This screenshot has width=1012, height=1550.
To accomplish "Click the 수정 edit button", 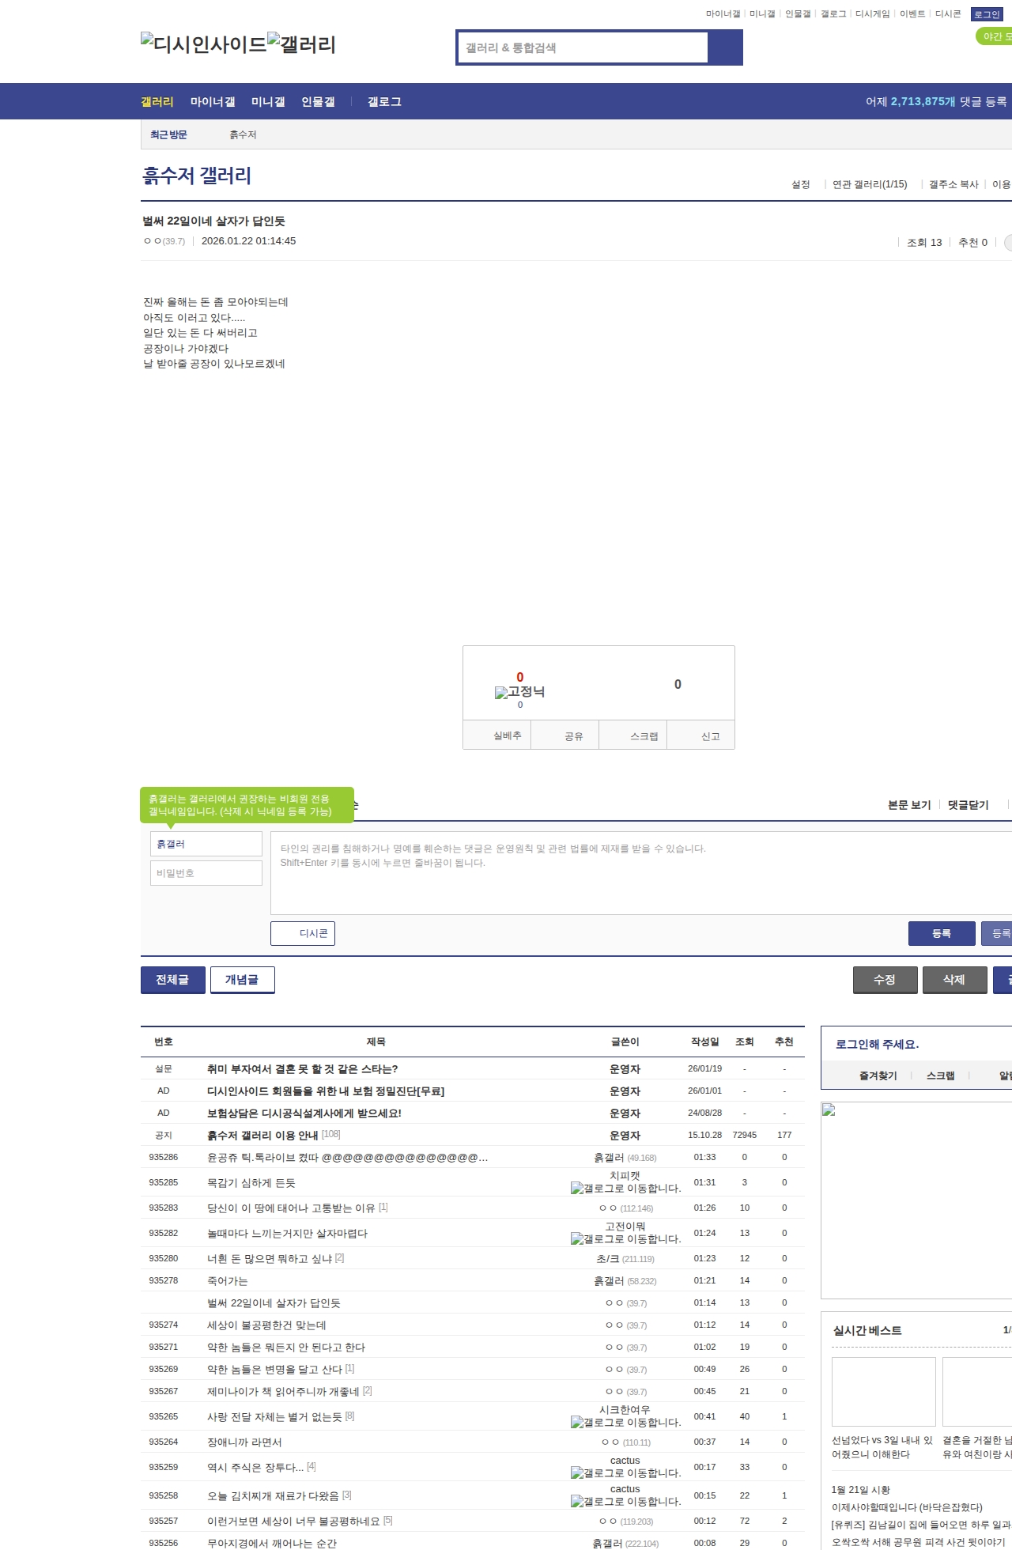I will click(x=885, y=980).
